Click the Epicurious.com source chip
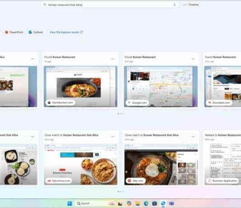This screenshot has height=208, width=241. click(59, 181)
